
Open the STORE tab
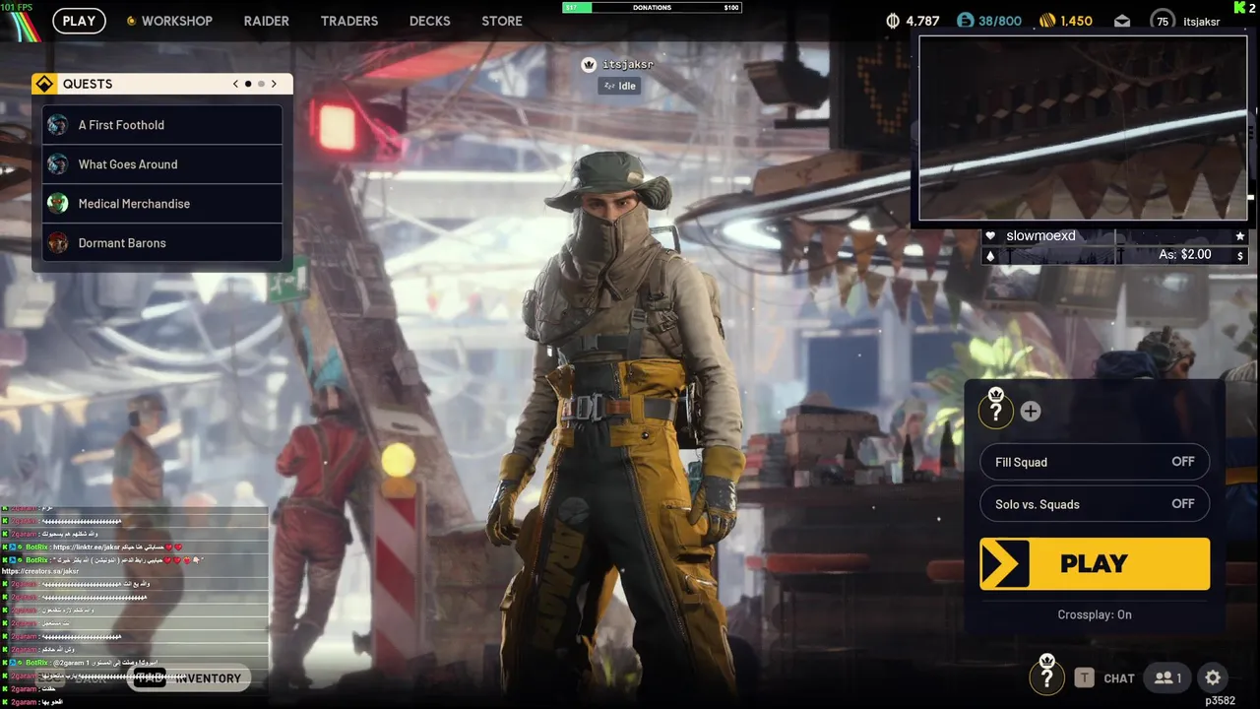pyautogui.click(x=502, y=21)
